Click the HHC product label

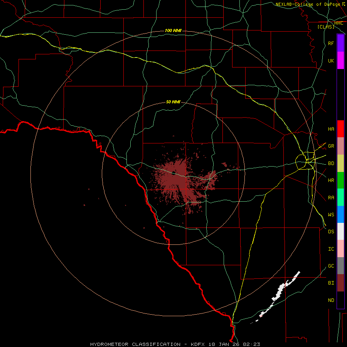click(x=339, y=23)
